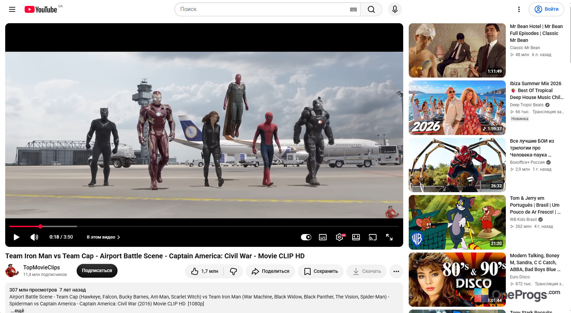Switch to theater mode view
The image size is (571, 313).
click(x=356, y=237)
